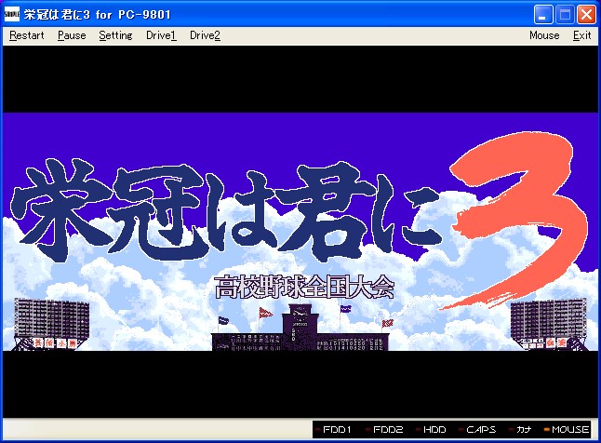Open the Restart menu
Viewport: 601px width, 443px height.
[26, 35]
